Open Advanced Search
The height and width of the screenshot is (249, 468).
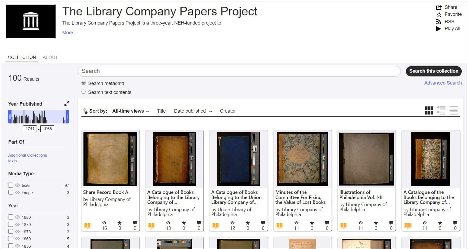coord(443,83)
